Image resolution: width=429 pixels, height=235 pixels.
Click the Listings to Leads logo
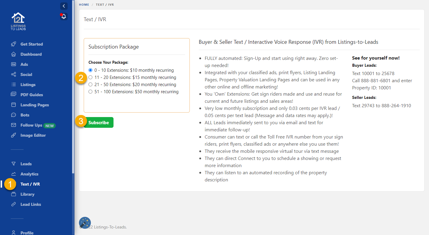pos(18,21)
